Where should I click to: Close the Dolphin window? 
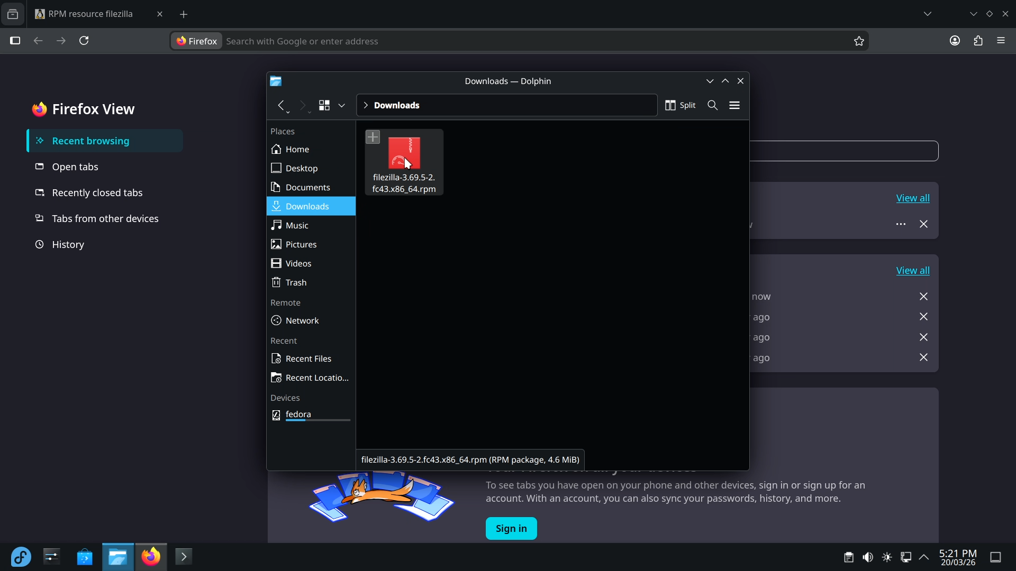(741, 81)
